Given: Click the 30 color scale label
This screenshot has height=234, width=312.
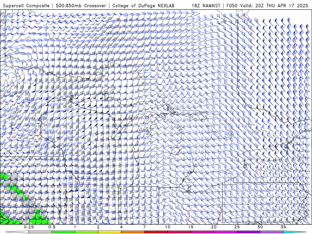Looking at the screenshot, I should (x=260, y=227).
